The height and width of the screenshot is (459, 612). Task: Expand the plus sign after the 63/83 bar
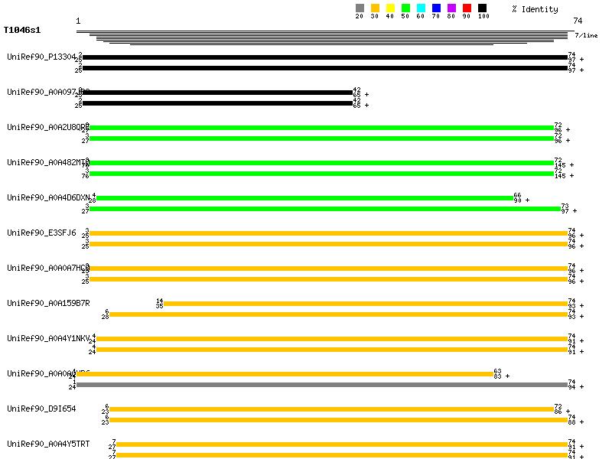tap(507, 376)
